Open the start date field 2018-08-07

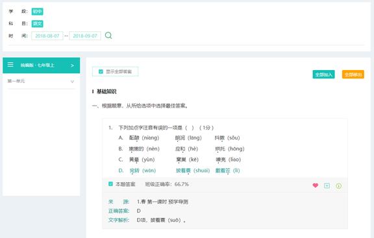tap(47, 36)
